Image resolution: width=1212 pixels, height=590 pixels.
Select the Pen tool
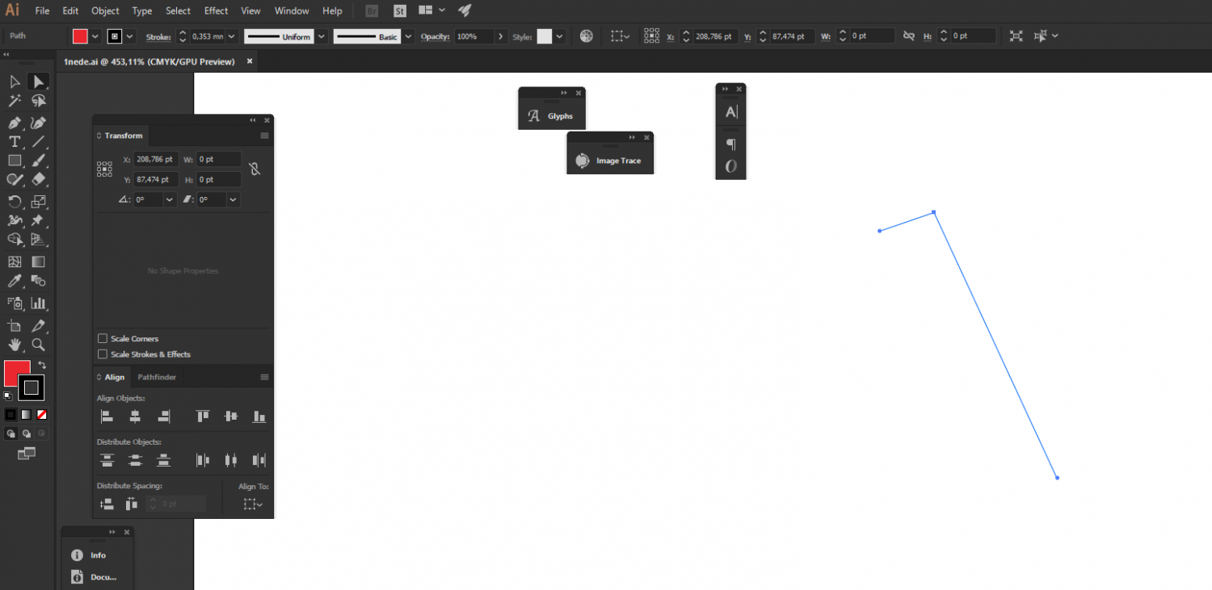click(15, 123)
